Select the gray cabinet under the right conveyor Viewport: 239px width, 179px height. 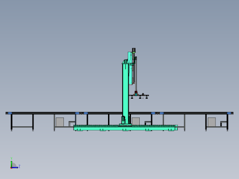pyautogui.click(x=212, y=122)
